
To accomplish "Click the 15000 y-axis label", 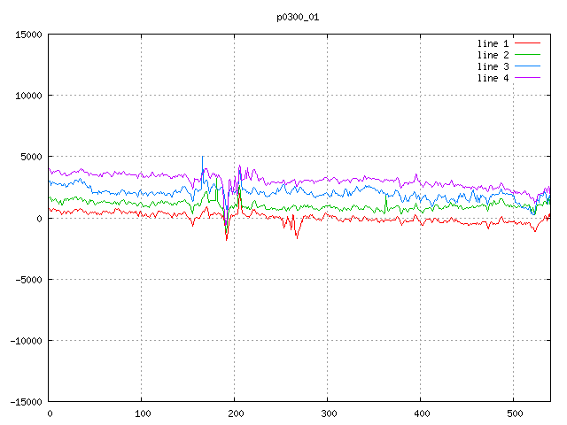I will pos(28,35).
